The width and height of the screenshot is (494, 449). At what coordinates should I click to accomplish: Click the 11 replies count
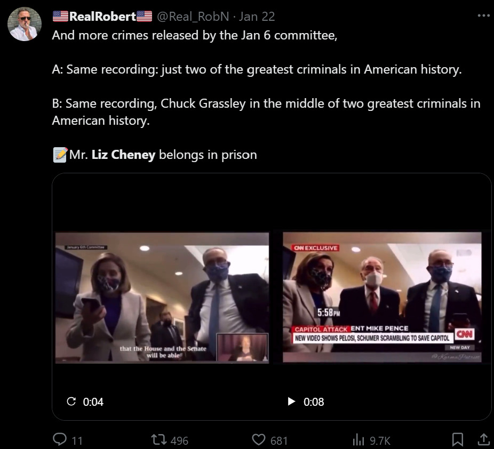click(77, 440)
